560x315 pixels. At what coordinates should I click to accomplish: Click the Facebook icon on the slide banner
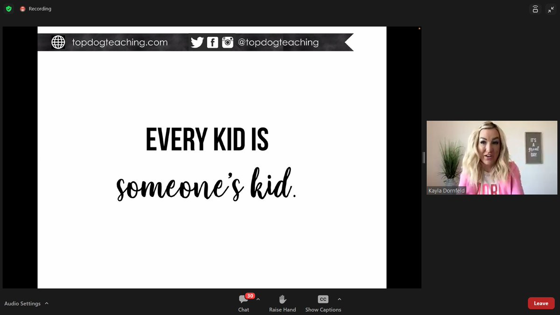pos(212,42)
